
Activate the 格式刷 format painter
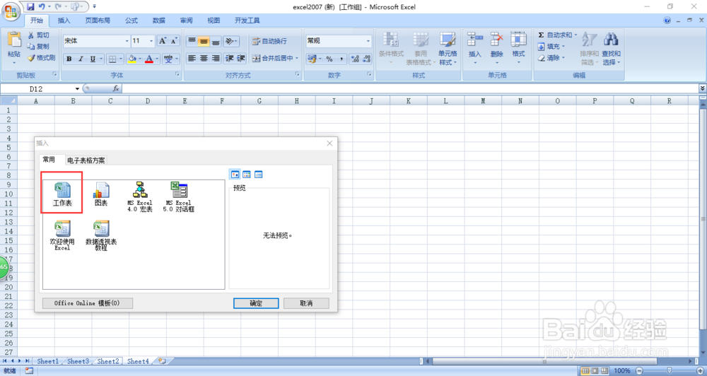tap(41, 58)
